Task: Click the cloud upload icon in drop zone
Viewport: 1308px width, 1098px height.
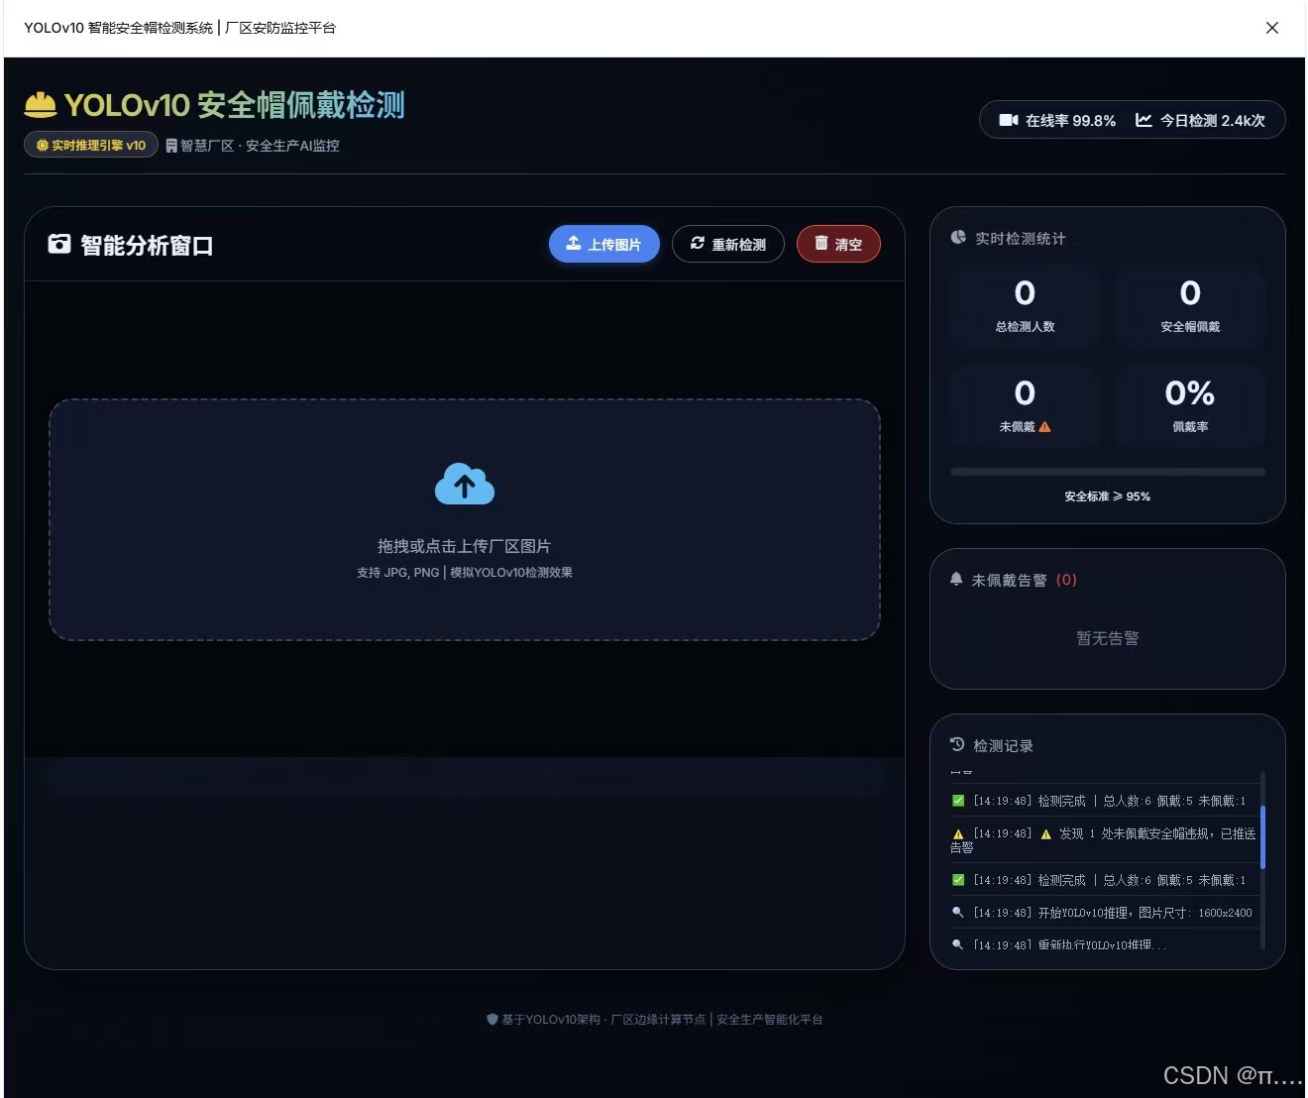Action: [x=465, y=484]
